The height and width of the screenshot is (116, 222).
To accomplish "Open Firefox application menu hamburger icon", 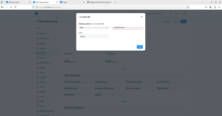I will pyautogui.click(x=219, y=7).
